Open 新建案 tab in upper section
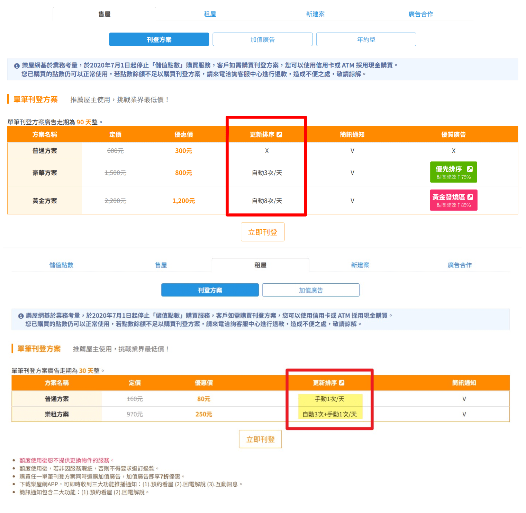Screen dimensions: 526x513 [x=315, y=14]
